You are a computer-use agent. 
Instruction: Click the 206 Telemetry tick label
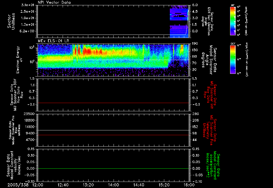coord(195,120)
